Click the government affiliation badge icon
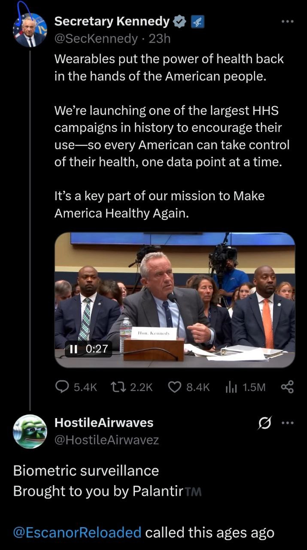307x550 pixels. [x=198, y=21]
